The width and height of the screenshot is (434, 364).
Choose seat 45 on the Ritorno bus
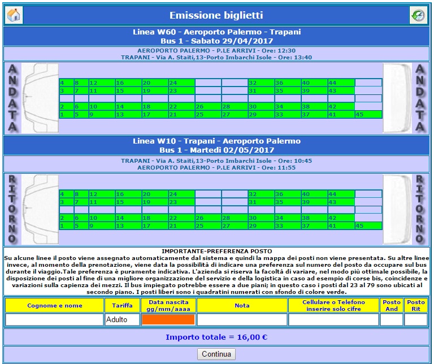[x=367, y=226]
